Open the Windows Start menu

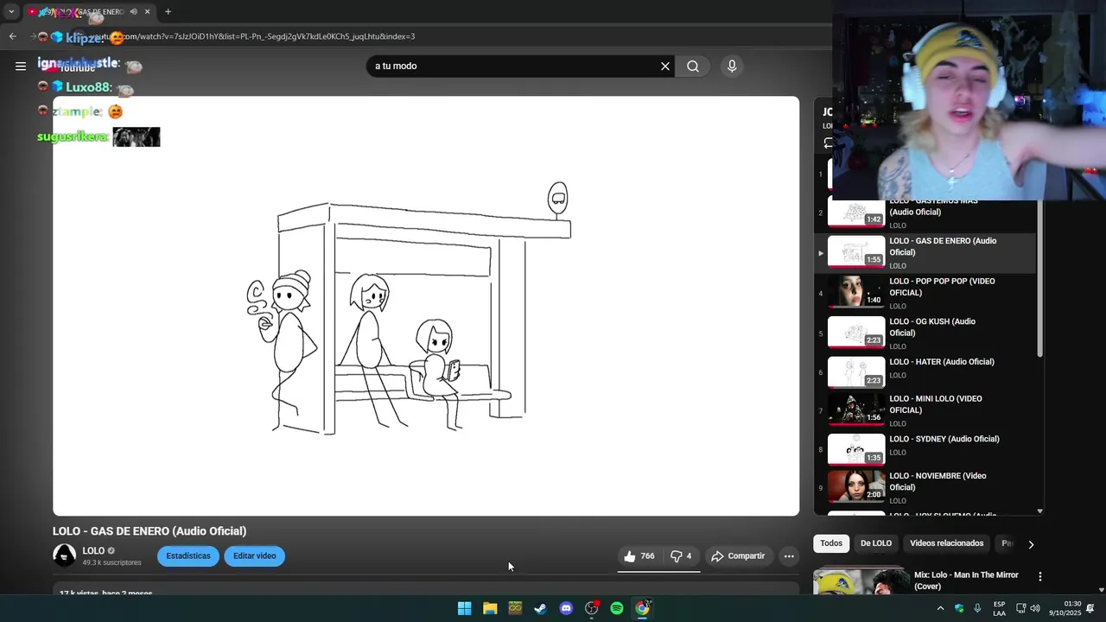pos(464,608)
